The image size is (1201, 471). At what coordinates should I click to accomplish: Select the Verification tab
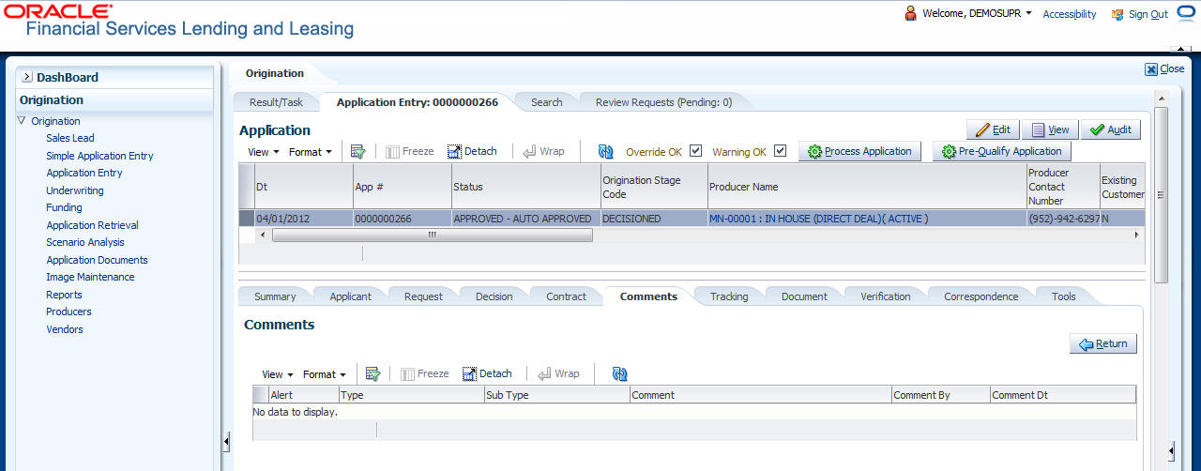tap(885, 296)
